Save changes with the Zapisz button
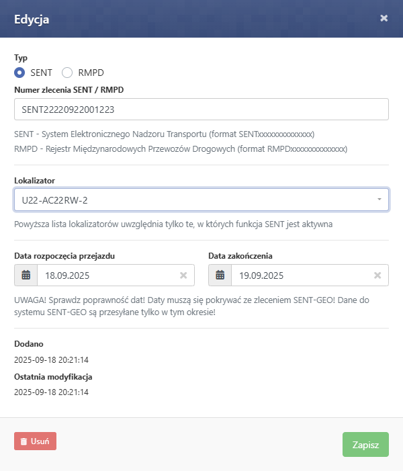The height and width of the screenshot is (471, 403). [x=365, y=445]
